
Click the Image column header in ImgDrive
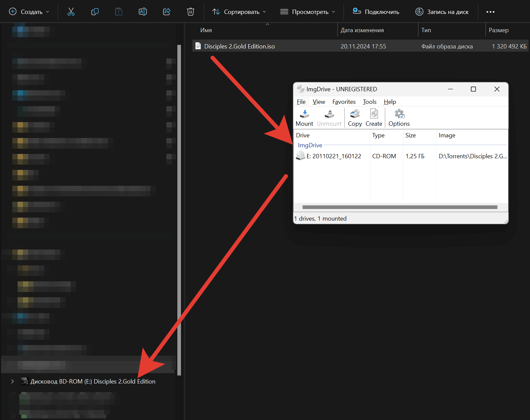point(472,135)
